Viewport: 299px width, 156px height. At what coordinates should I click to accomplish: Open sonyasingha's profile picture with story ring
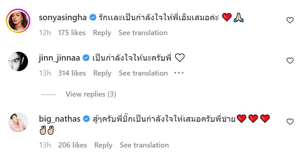click(x=18, y=21)
